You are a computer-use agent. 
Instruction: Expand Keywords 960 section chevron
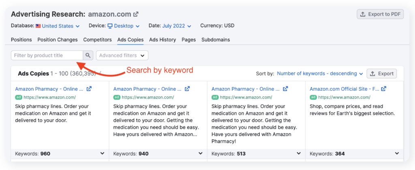pyautogui.click(x=103, y=153)
